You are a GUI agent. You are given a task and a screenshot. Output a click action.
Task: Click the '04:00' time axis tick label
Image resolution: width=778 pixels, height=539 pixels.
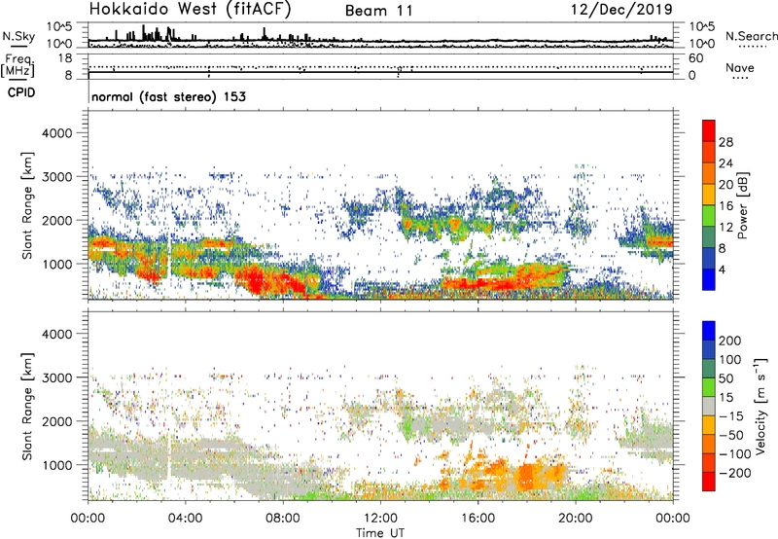coord(185,519)
